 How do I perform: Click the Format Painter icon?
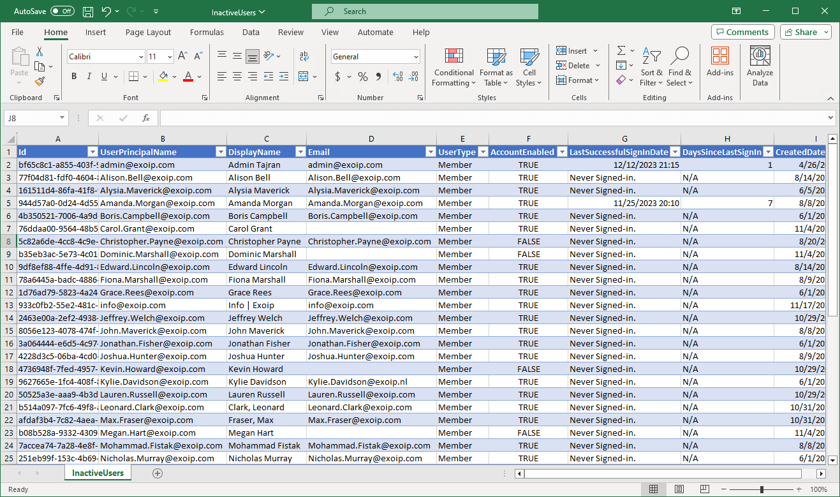click(40, 82)
